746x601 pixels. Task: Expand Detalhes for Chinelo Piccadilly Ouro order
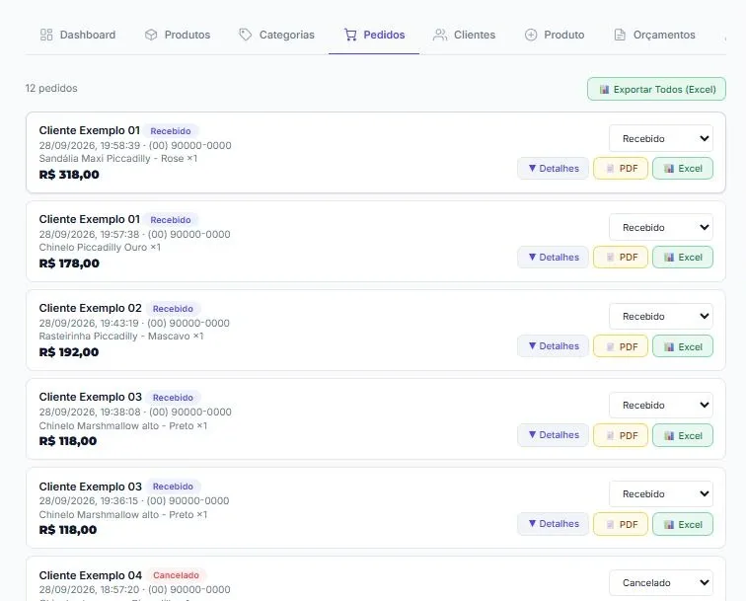point(554,258)
